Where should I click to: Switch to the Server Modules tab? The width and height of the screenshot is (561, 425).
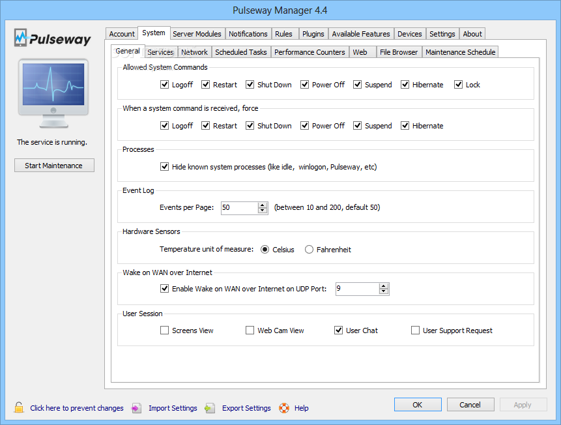coord(197,34)
